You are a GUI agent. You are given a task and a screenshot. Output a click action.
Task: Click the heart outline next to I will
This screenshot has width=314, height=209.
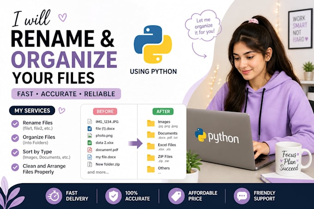(x=62, y=18)
